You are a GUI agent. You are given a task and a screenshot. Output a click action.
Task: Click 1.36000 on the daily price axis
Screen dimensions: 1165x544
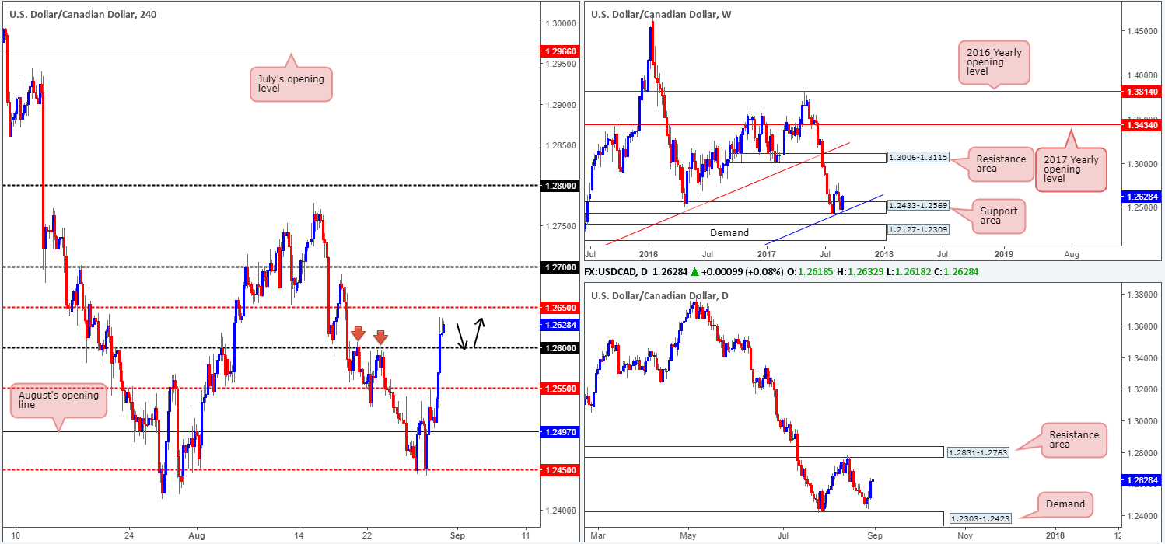(x=1141, y=326)
